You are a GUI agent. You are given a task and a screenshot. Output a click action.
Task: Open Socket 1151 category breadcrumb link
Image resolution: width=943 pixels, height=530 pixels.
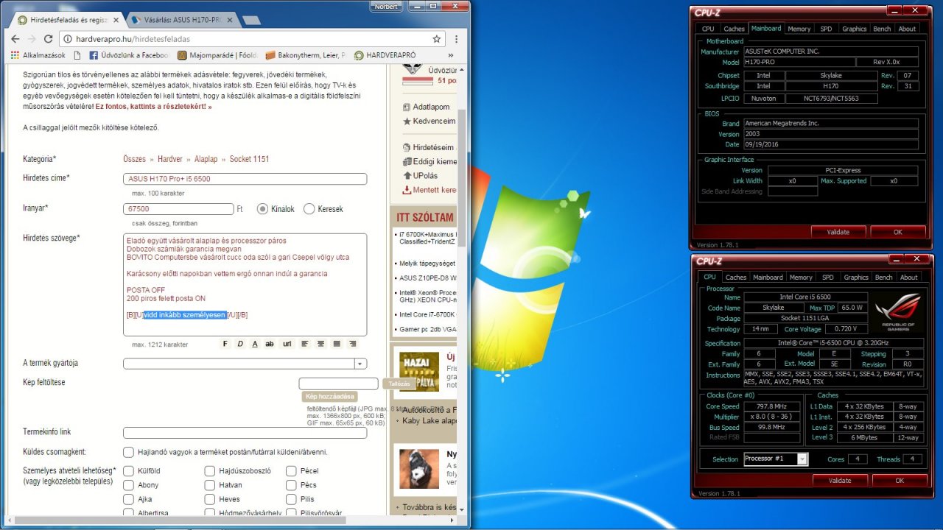(x=249, y=159)
